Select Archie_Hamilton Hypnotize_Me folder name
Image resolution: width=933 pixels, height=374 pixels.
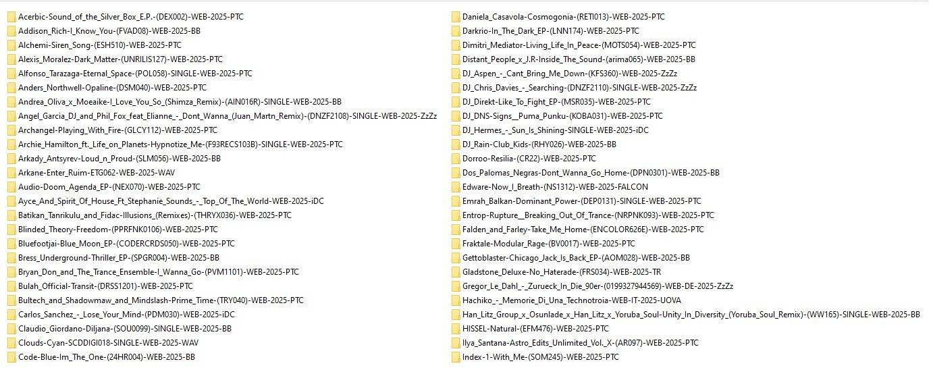point(180,144)
